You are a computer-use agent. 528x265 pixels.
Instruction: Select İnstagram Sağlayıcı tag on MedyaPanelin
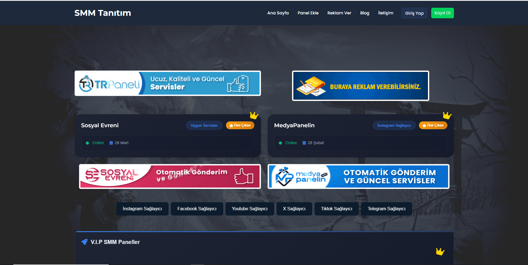[x=394, y=125]
